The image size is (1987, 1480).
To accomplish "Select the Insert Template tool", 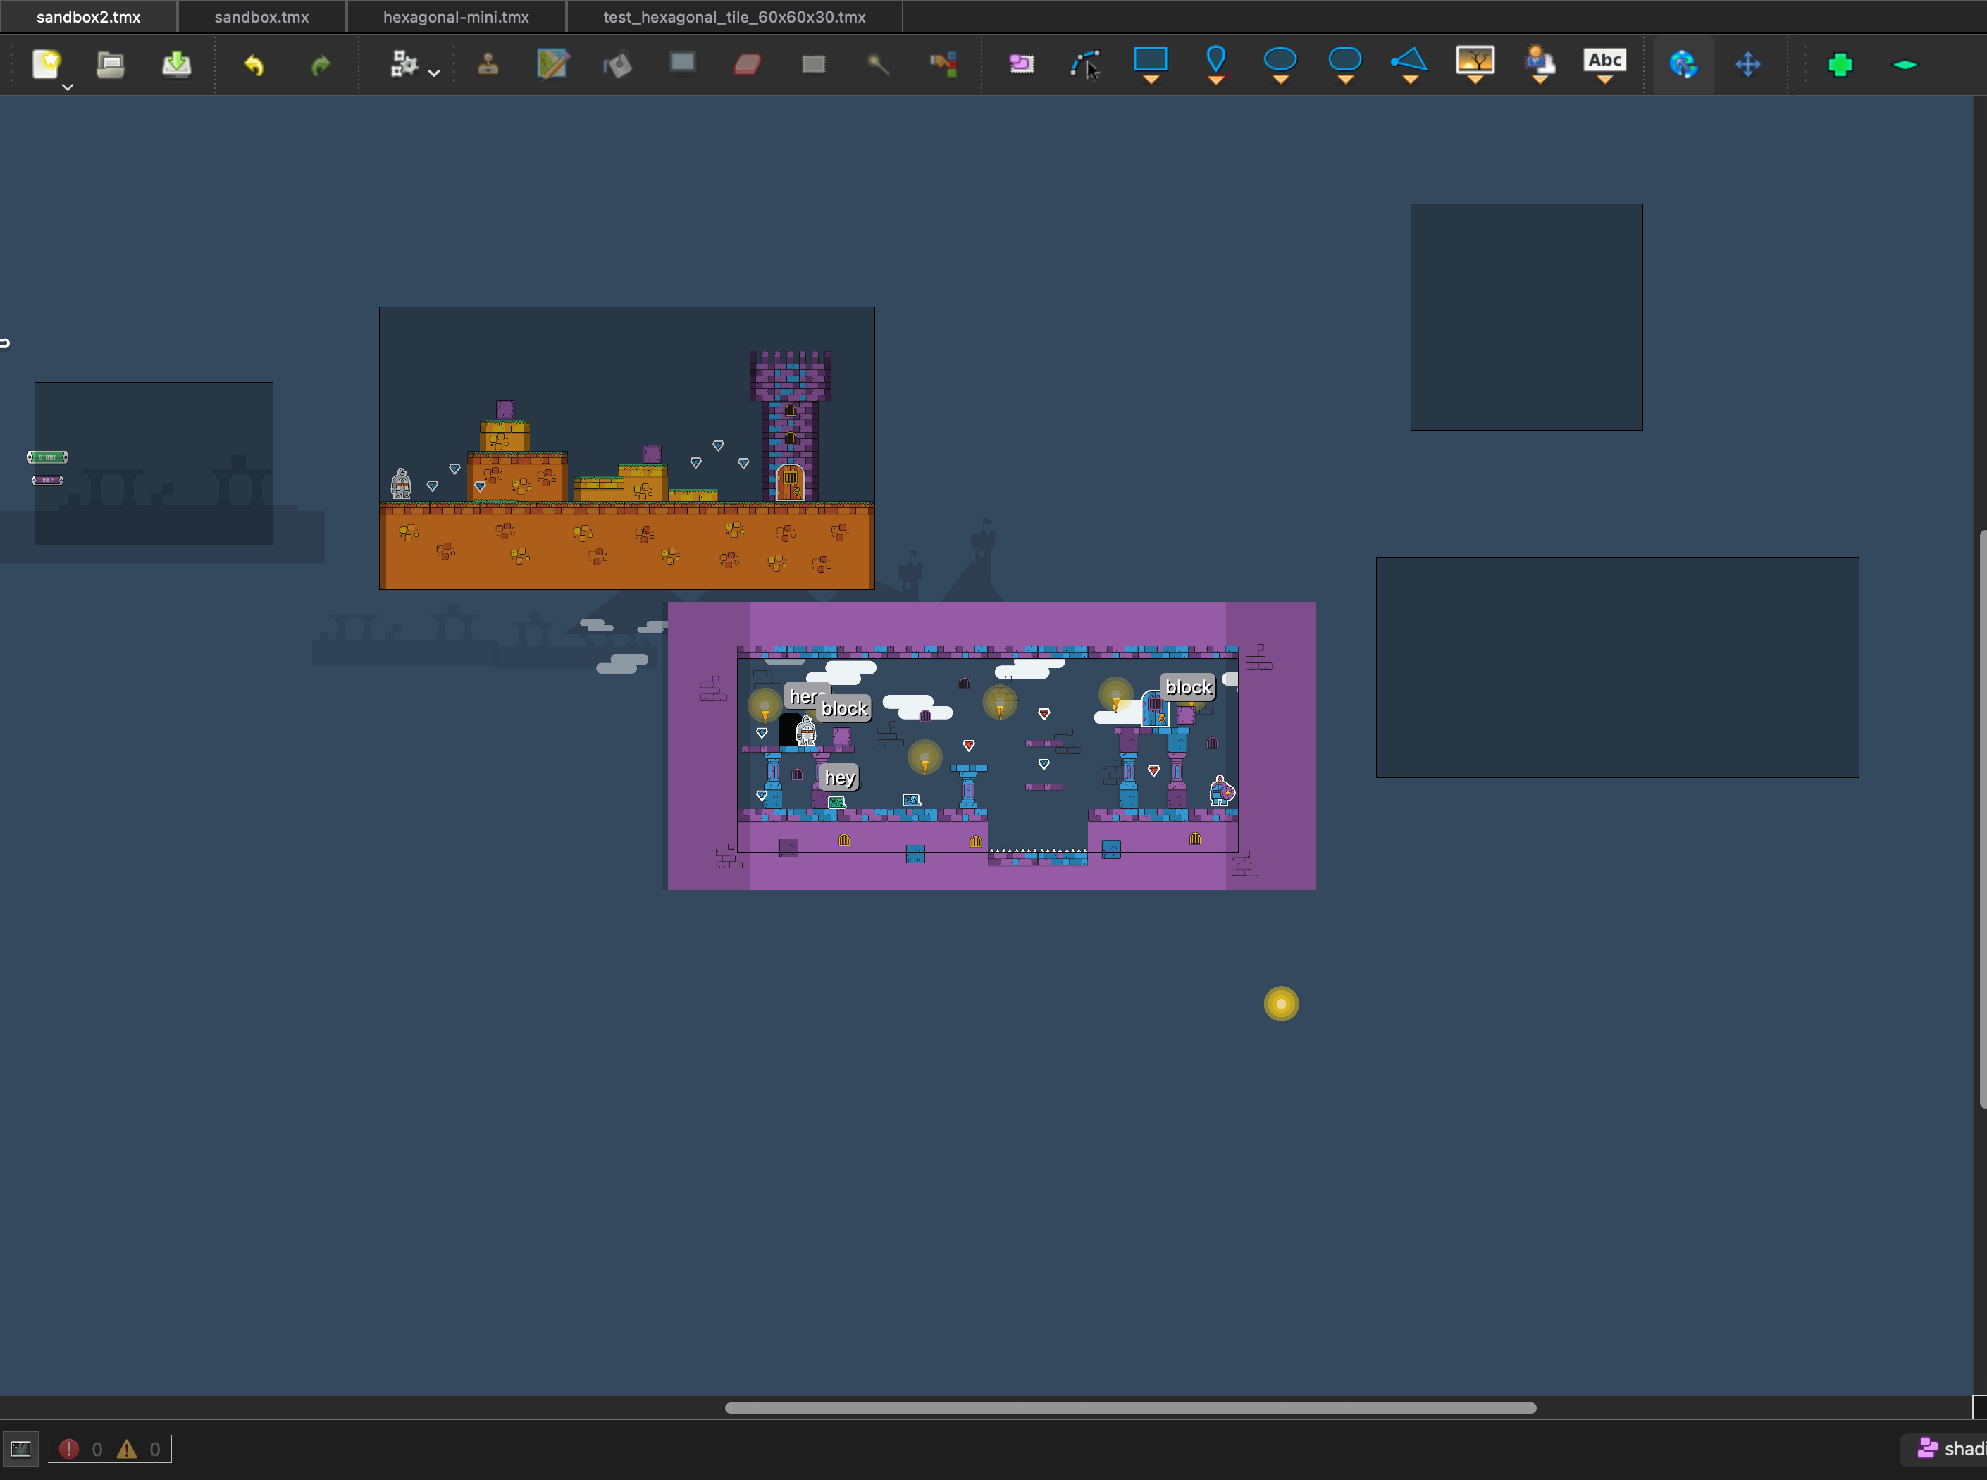I will click(x=1540, y=66).
